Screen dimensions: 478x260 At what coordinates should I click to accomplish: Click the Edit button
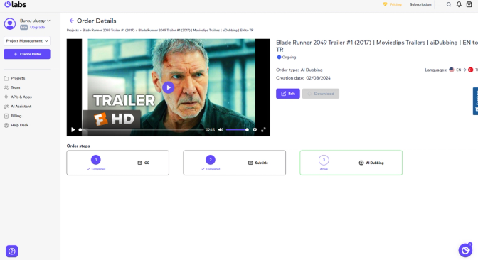[x=288, y=94]
